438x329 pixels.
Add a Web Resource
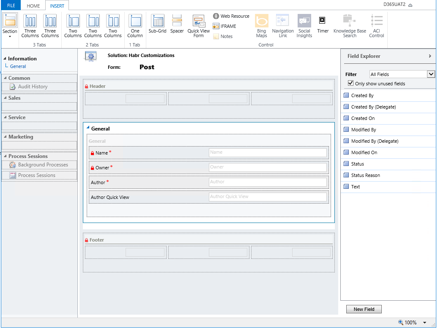[x=231, y=16]
